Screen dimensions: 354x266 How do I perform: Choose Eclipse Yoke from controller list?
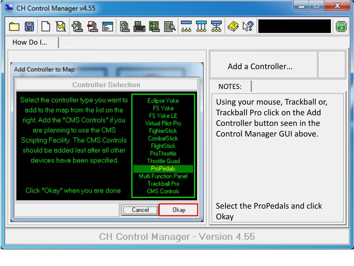coord(163,101)
